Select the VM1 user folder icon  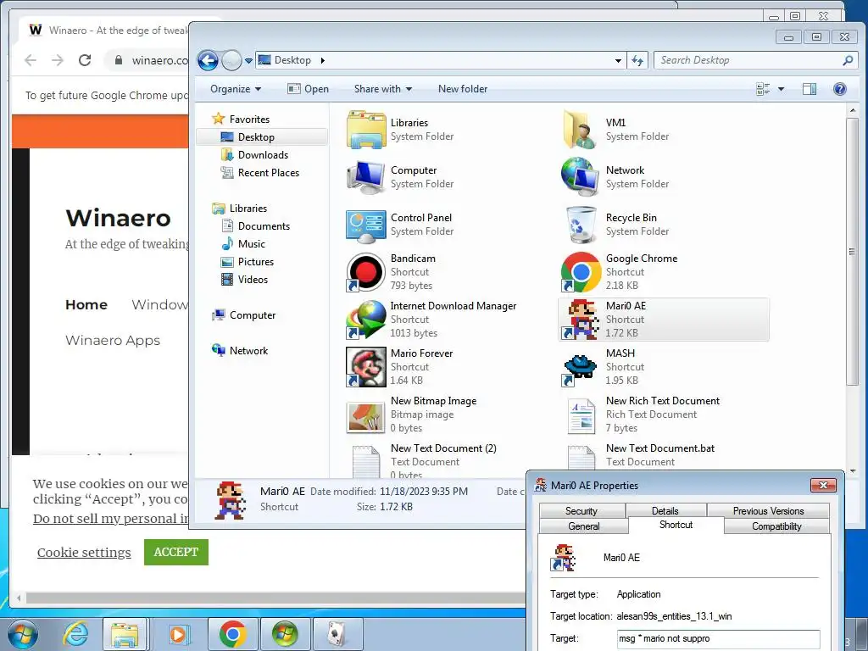(x=580, y=130)
